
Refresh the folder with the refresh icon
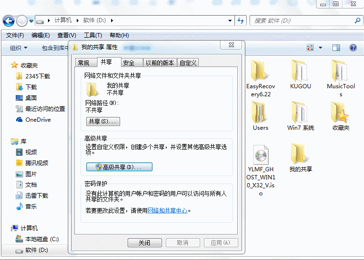click(x=241, y=21)
